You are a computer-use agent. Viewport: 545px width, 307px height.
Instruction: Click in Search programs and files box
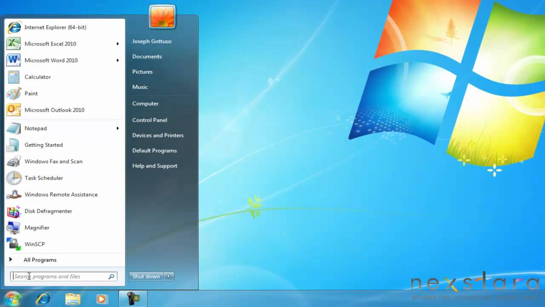[x=63, y=277]
